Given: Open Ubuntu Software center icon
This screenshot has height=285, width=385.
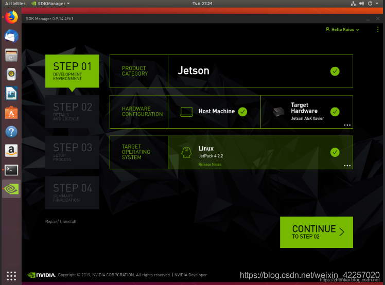Looking at the screenshot, I should pyautogui.click(x=11, y=113).
